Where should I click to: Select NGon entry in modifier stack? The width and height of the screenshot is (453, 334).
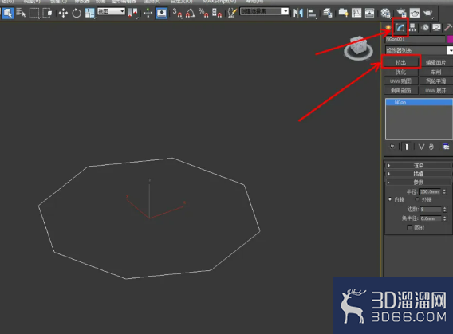pyautogui.click(x=419, y=102)
